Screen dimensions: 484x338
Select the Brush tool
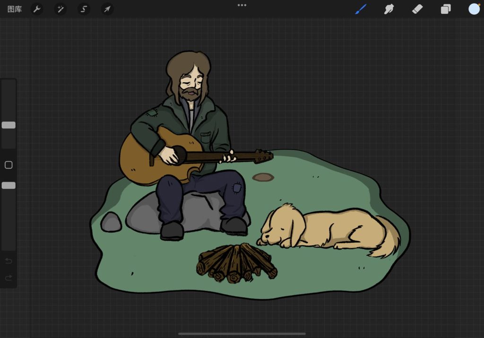point(361,9)
